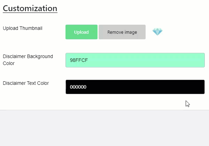Click the right end of the text color field
This screenshot has height=146, width=209.
[x=200, y=87]
